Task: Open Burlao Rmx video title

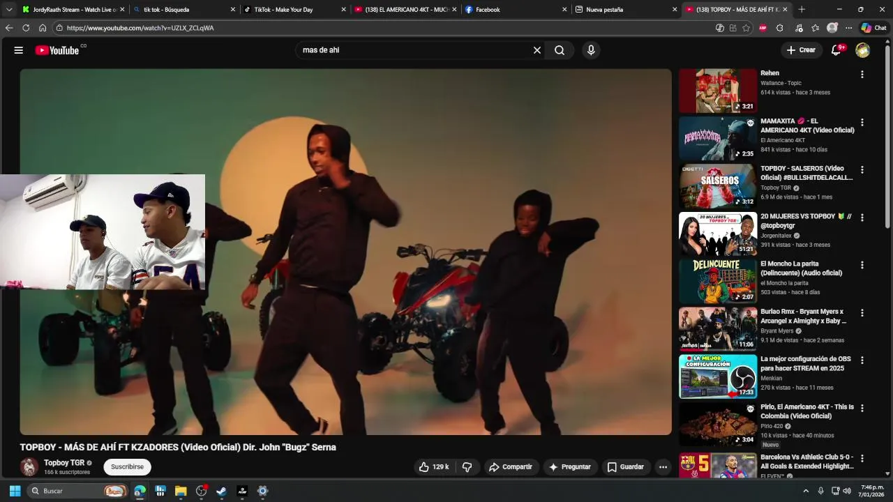Action: click(x=803, y=317)
